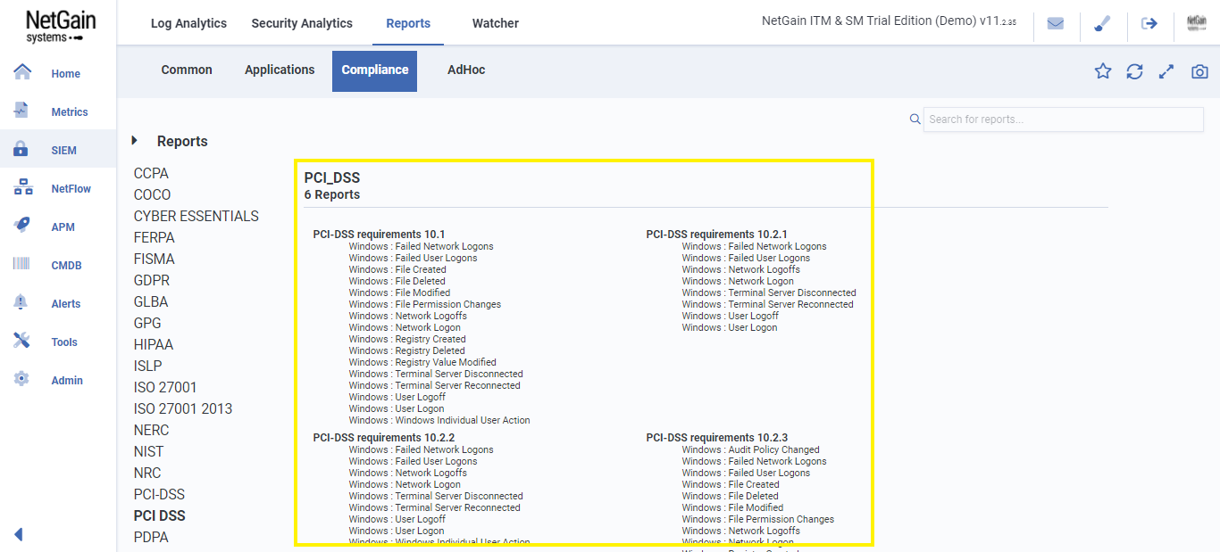The width and height of the screenshot is (1220, 552).
Task: Switch to Watcher tab
Action: tap(496, 23)
